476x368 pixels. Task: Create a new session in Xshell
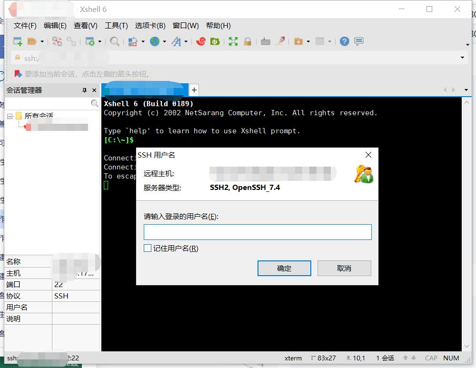[x=17, y=41]
